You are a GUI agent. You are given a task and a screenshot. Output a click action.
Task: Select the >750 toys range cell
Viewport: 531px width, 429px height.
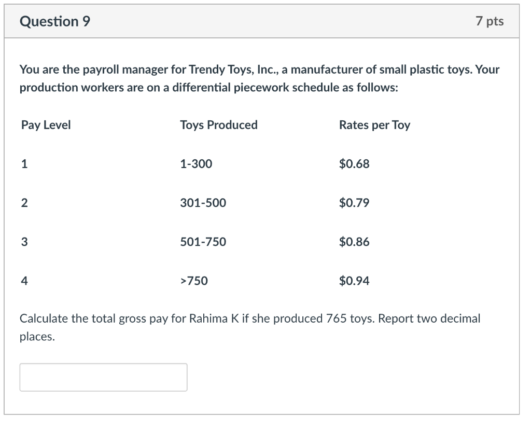193,281
